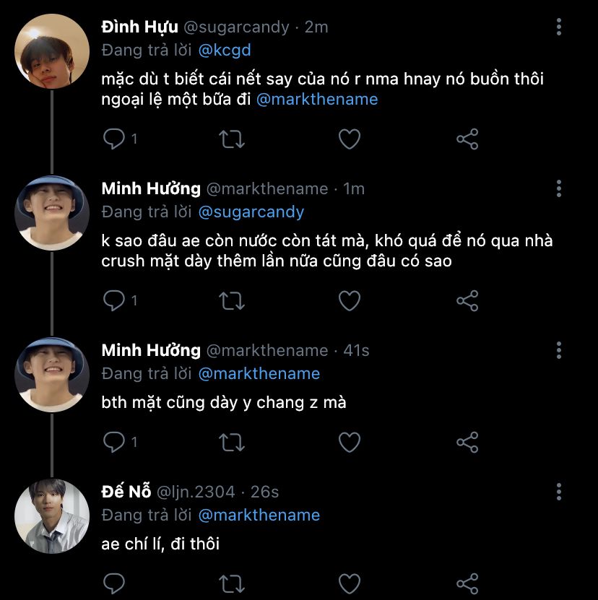Screen dimensions: 598x600
Task: Click @markthename mention in Đình Hựu's tweet
Action: tap(317, 100)
